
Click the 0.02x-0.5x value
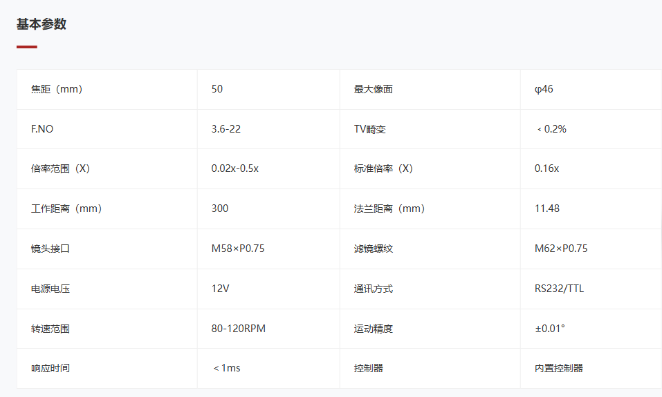click(235, 168)
